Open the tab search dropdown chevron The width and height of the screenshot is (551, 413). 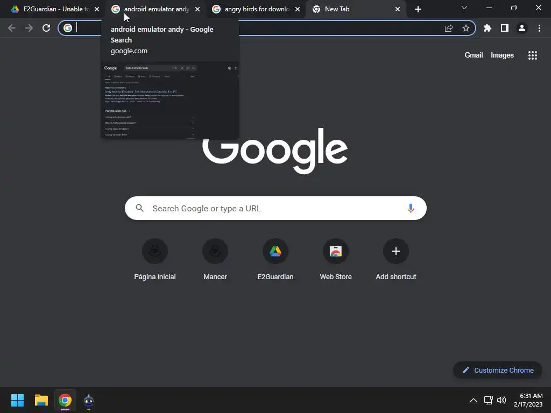coord(464,8)
